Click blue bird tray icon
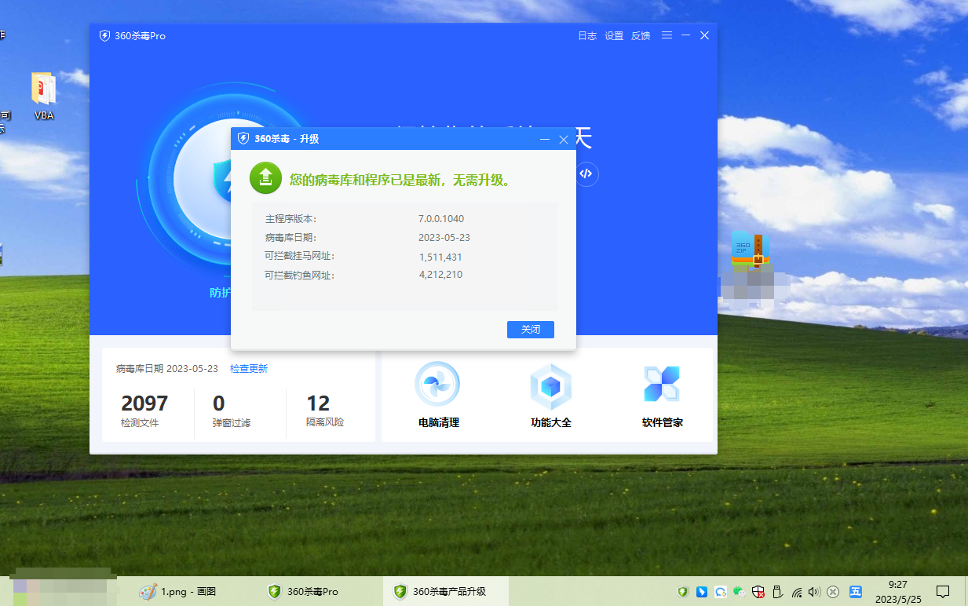968x606 pixels. 702,592
